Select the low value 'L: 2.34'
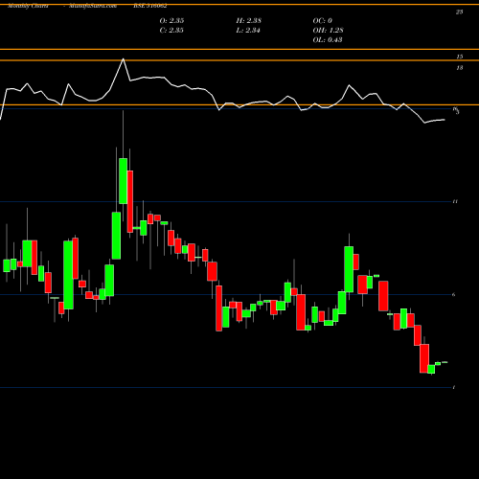 248,31
